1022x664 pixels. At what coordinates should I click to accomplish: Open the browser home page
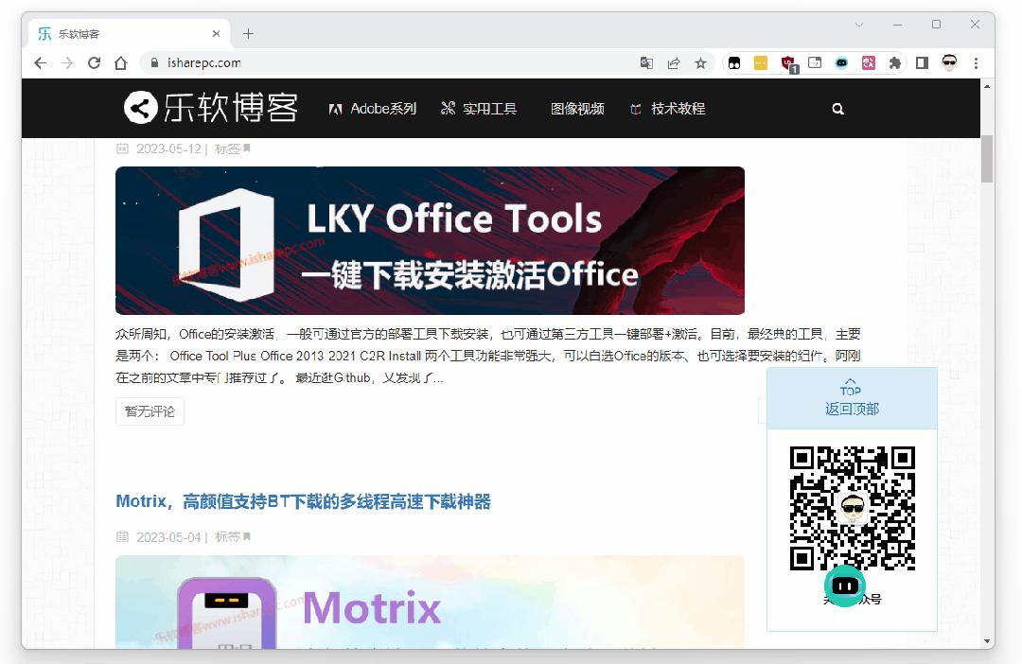120,63
